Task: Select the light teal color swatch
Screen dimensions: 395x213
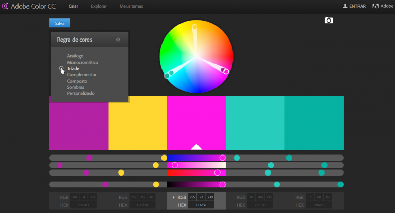Action: (255, 123)
